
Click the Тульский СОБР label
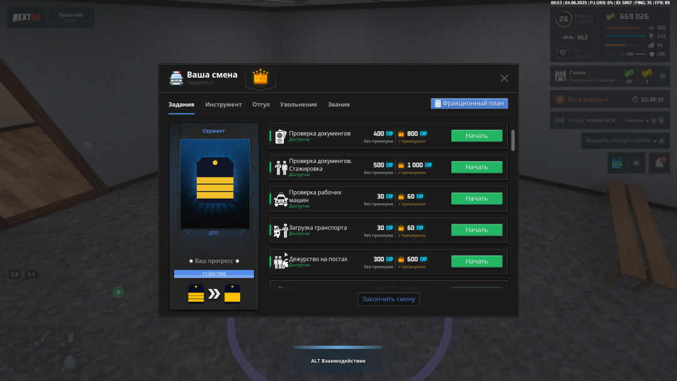pos(70,18)
